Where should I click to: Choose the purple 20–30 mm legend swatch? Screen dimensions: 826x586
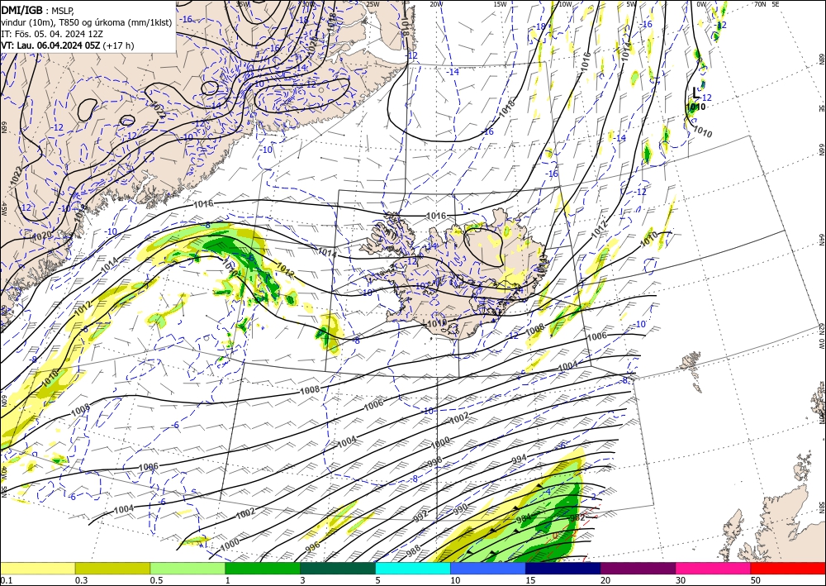[638, 568]
